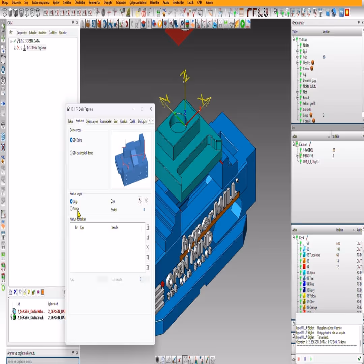Viewport: 364px width, 364px height.
Task: Click the red 64 color swatch
Action: tap(304, 267)
